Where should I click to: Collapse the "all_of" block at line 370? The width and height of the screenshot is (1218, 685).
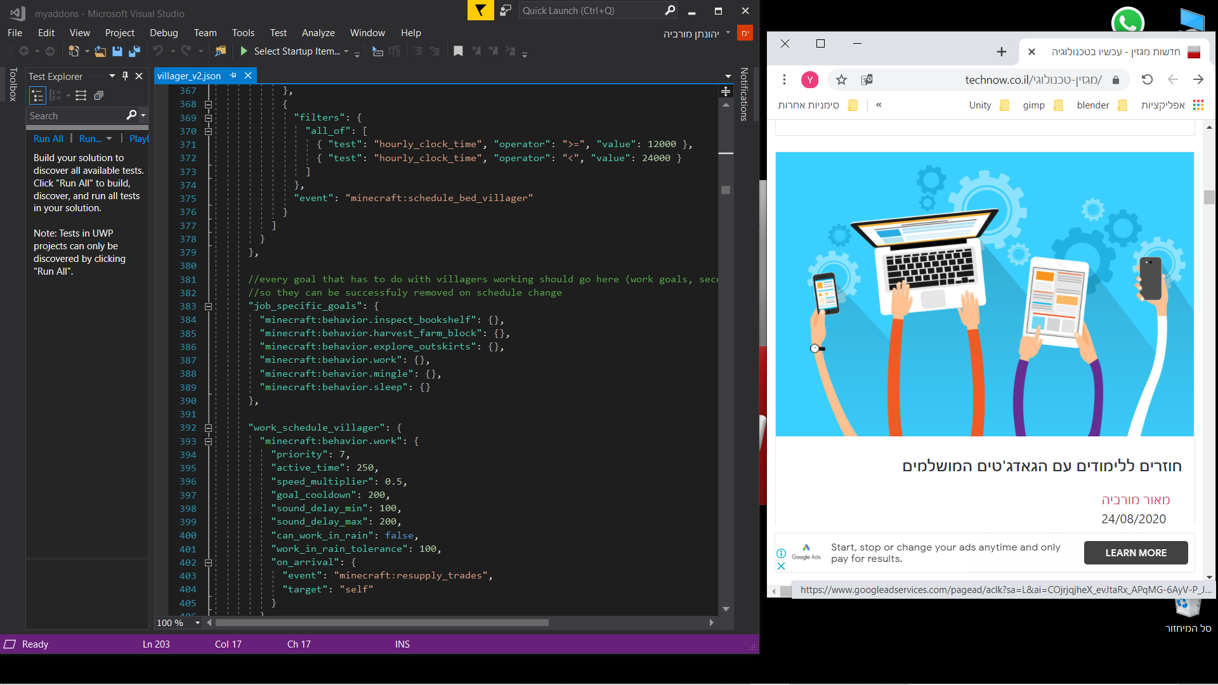pos(208,131)
